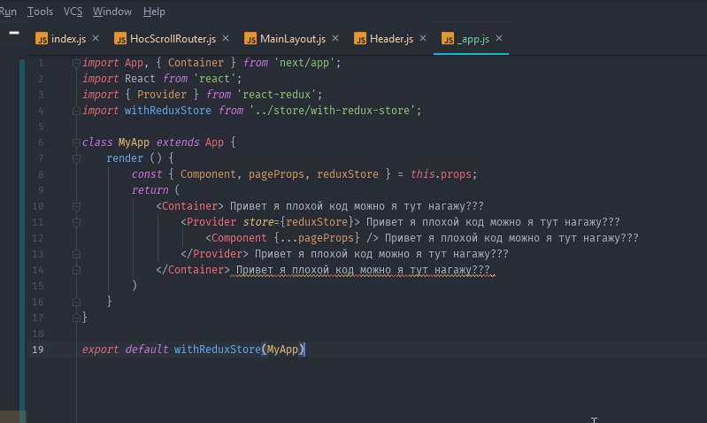Fold the Provider tag at line 11
The width and height of the screenshot is (707, 423).
coord(76,222)
